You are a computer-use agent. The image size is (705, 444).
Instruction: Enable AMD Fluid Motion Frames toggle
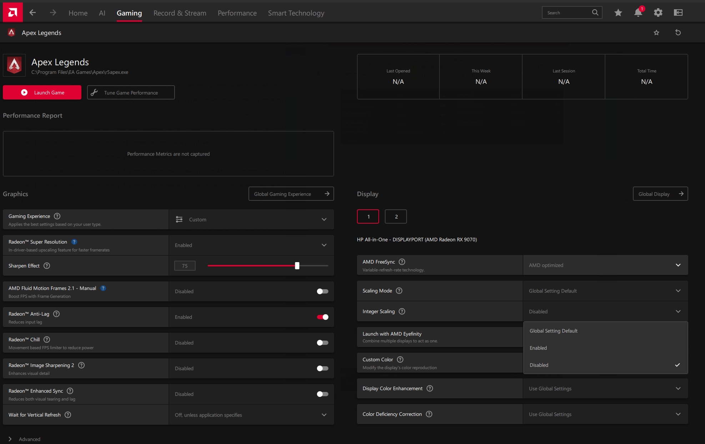coord(323,291)
